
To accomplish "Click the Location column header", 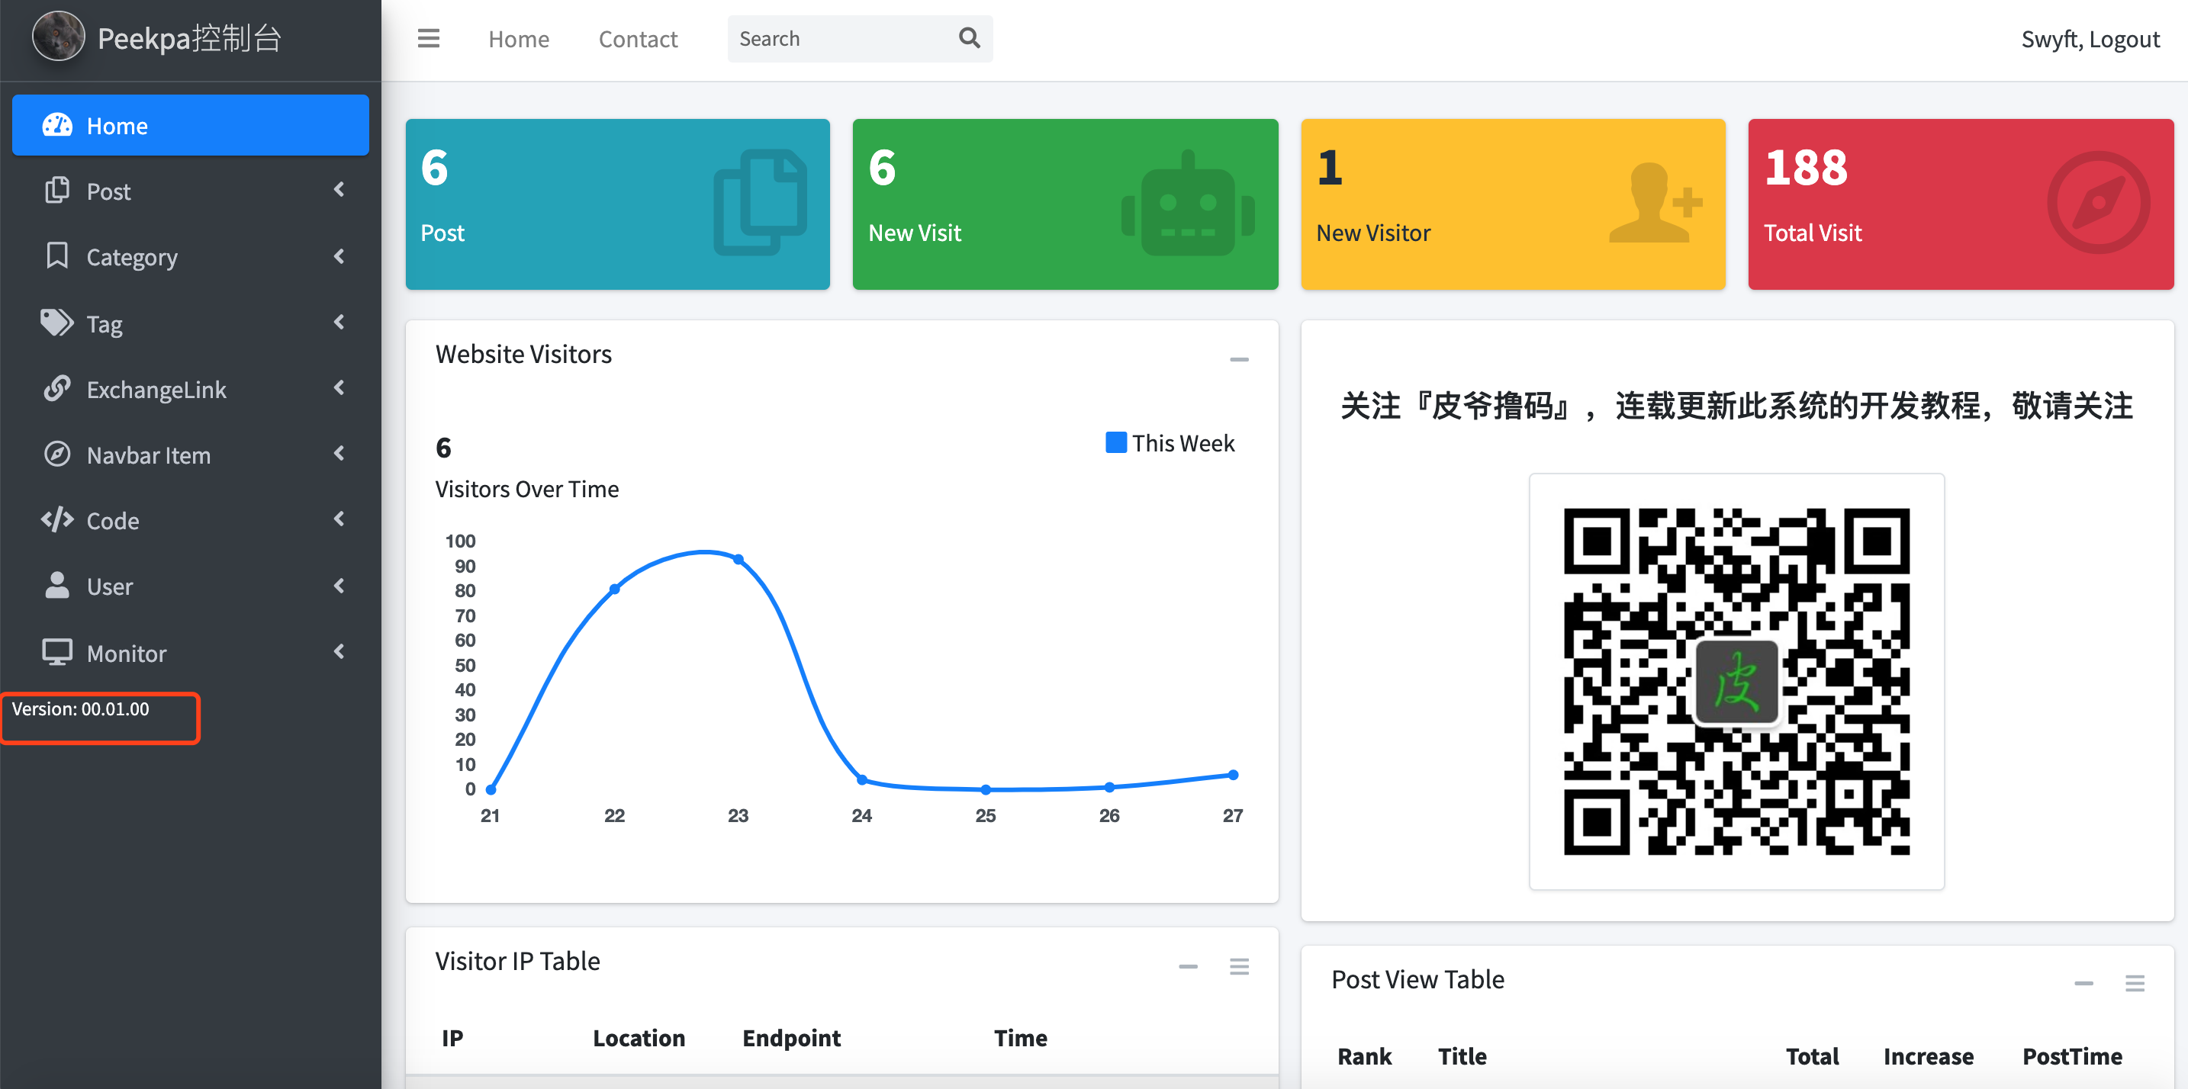I will pos(639,1038).
